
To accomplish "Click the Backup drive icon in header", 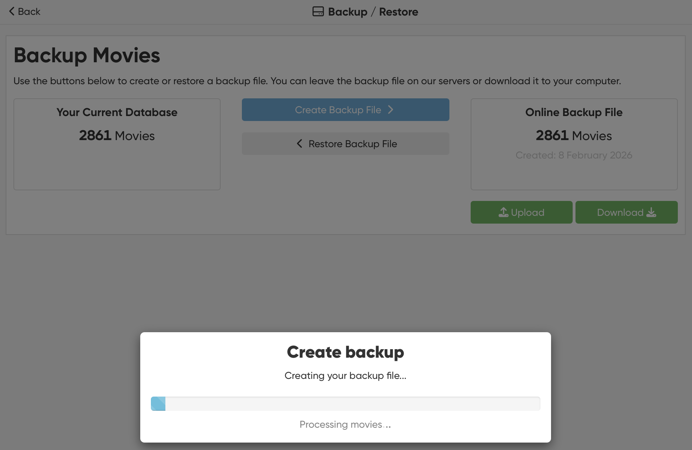I will click(318, 12).
